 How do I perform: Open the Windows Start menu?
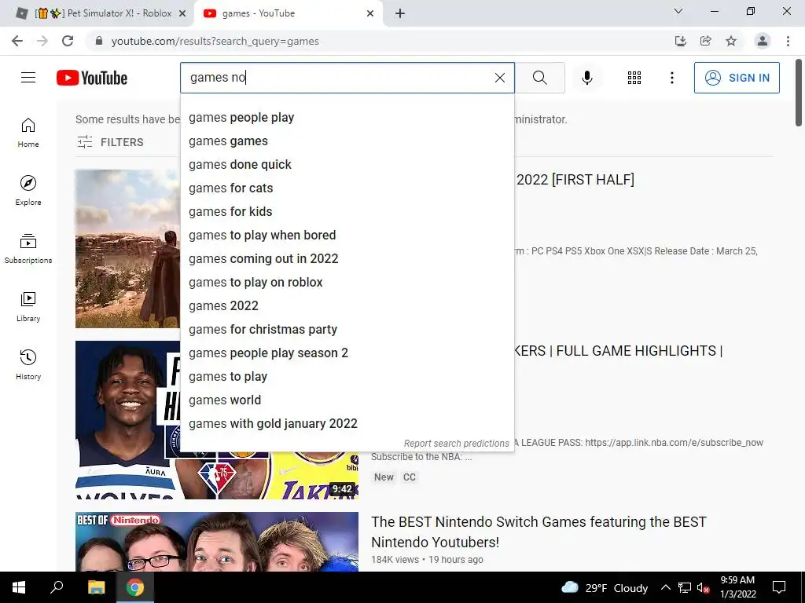click(x=19, y=587)
